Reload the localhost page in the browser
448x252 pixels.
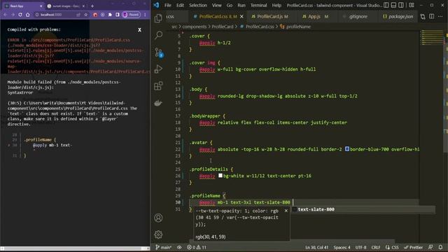(x=20, y=15)
